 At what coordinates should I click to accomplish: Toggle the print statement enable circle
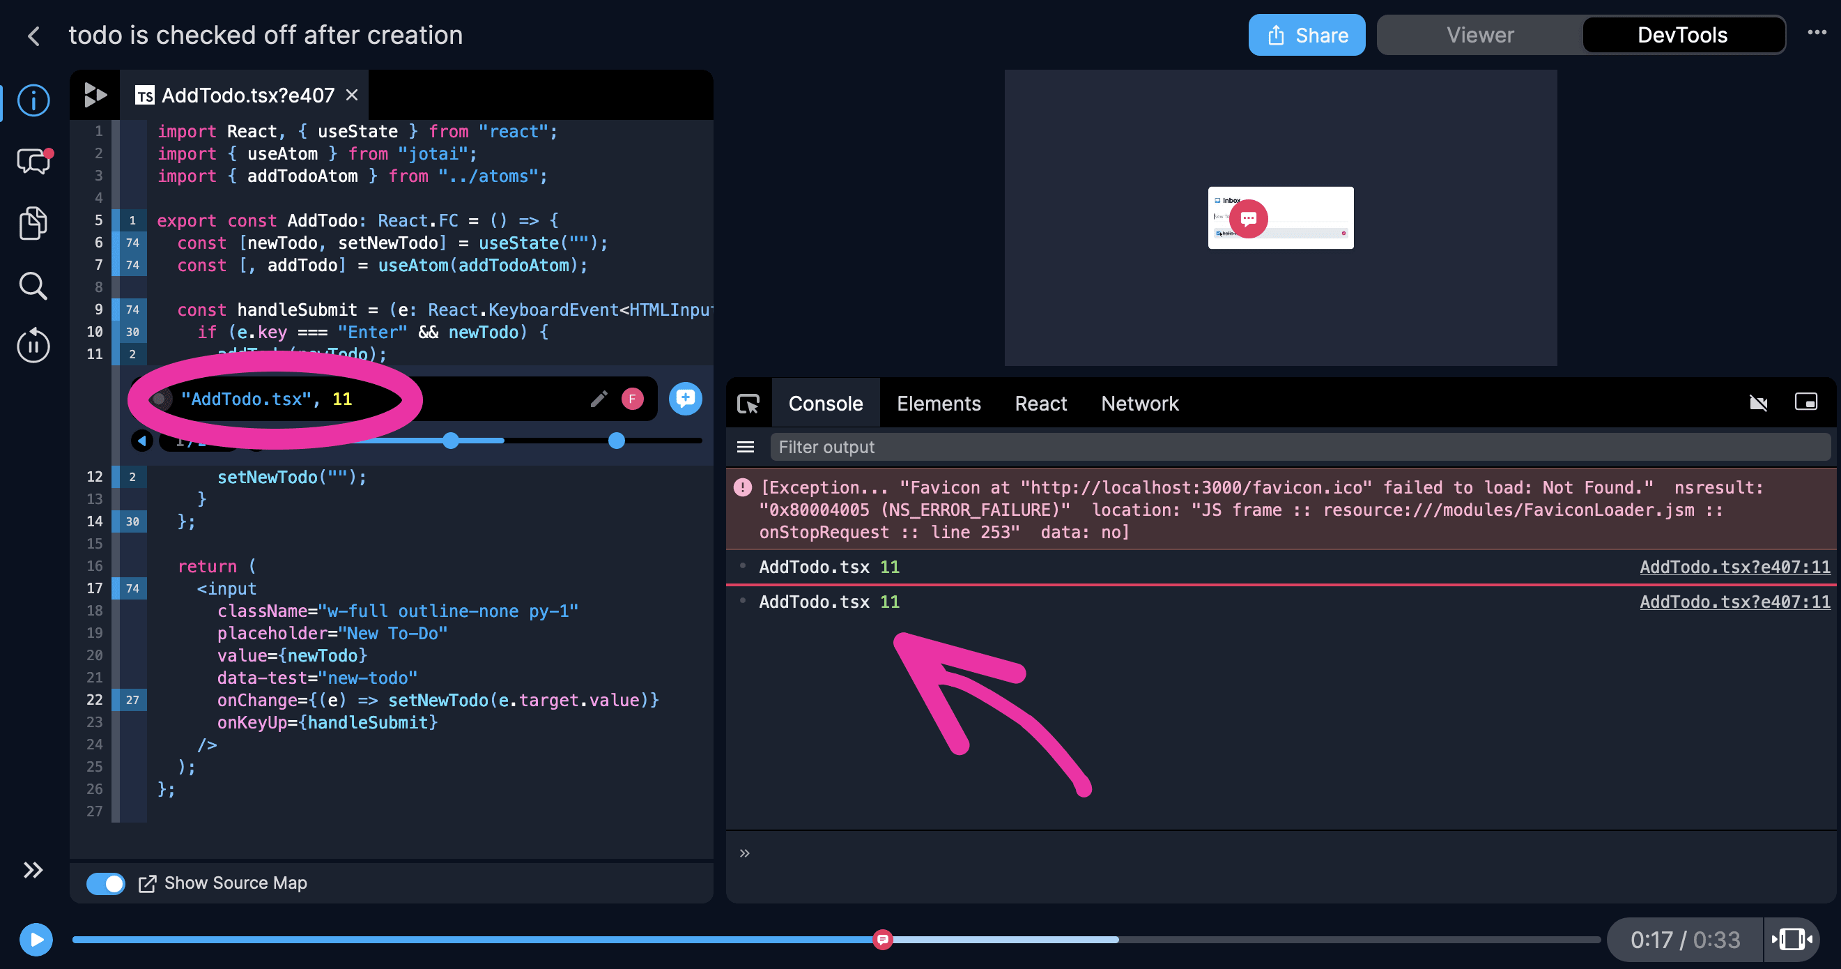160,399
